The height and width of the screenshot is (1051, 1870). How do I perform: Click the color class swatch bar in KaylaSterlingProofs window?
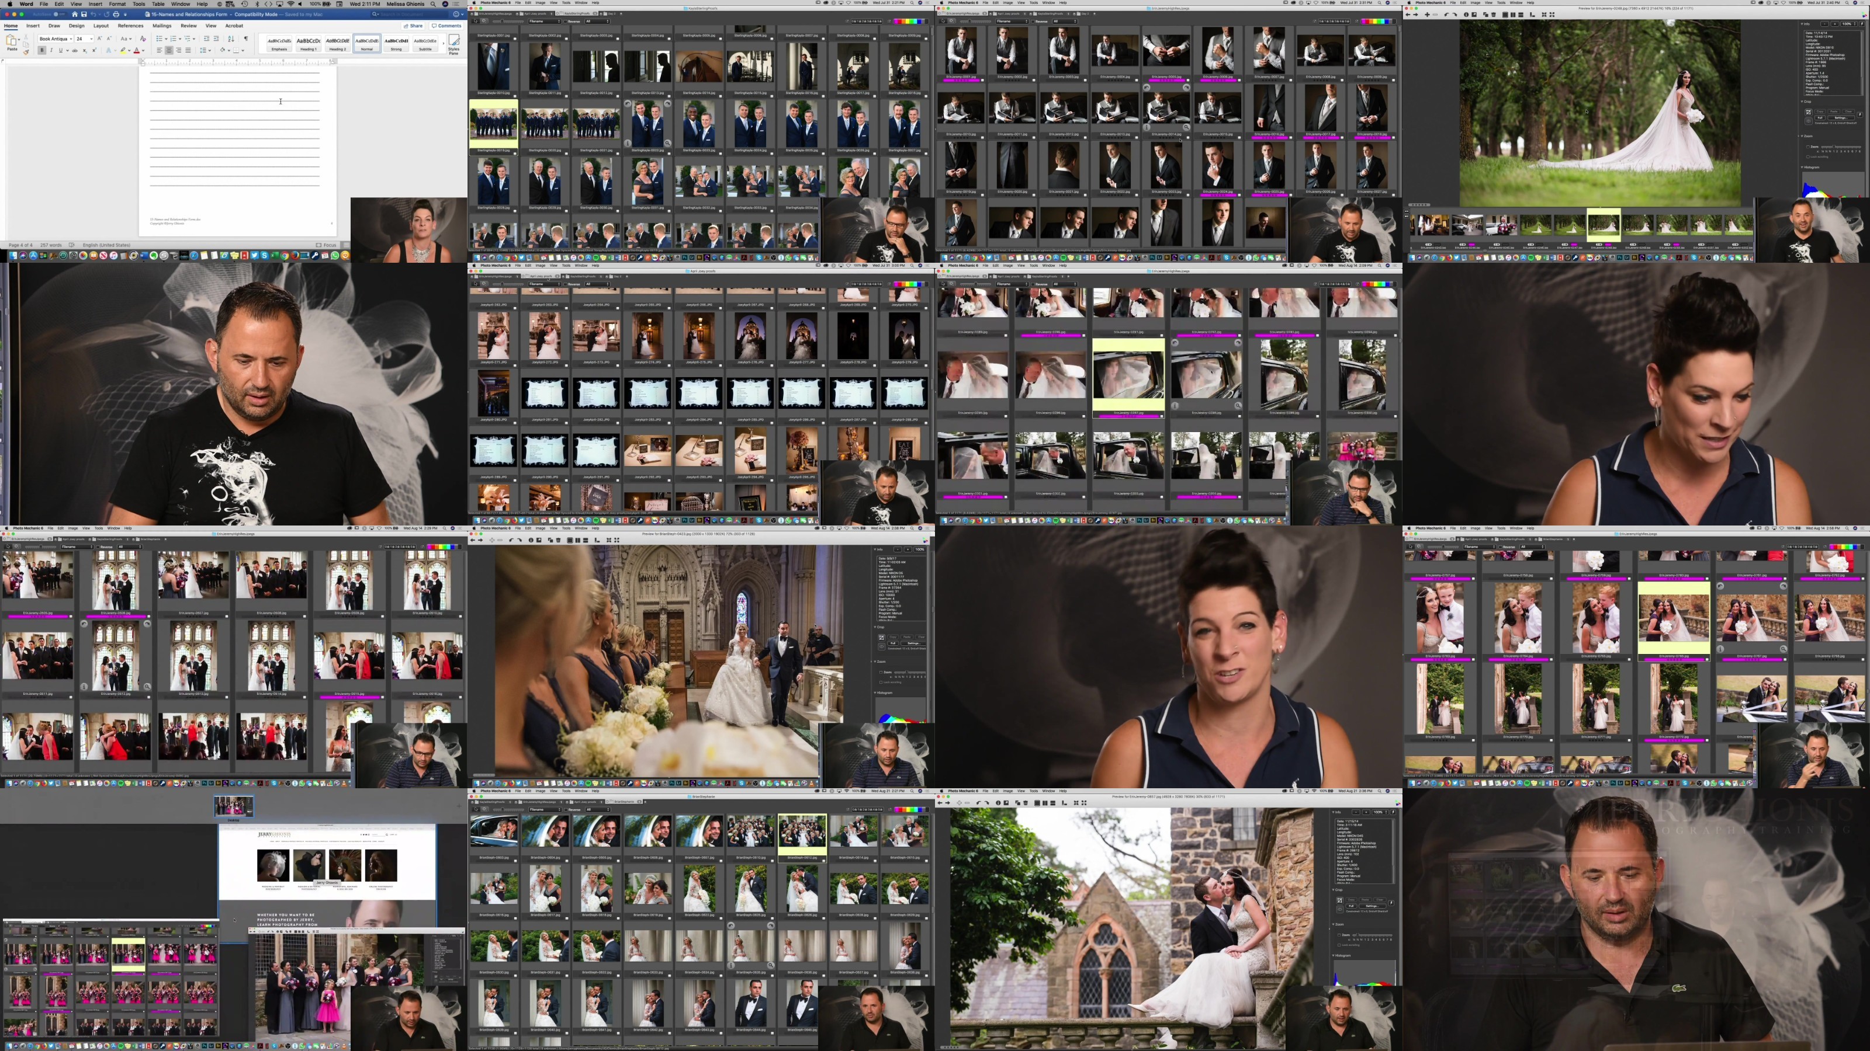(x=910, y=21)
